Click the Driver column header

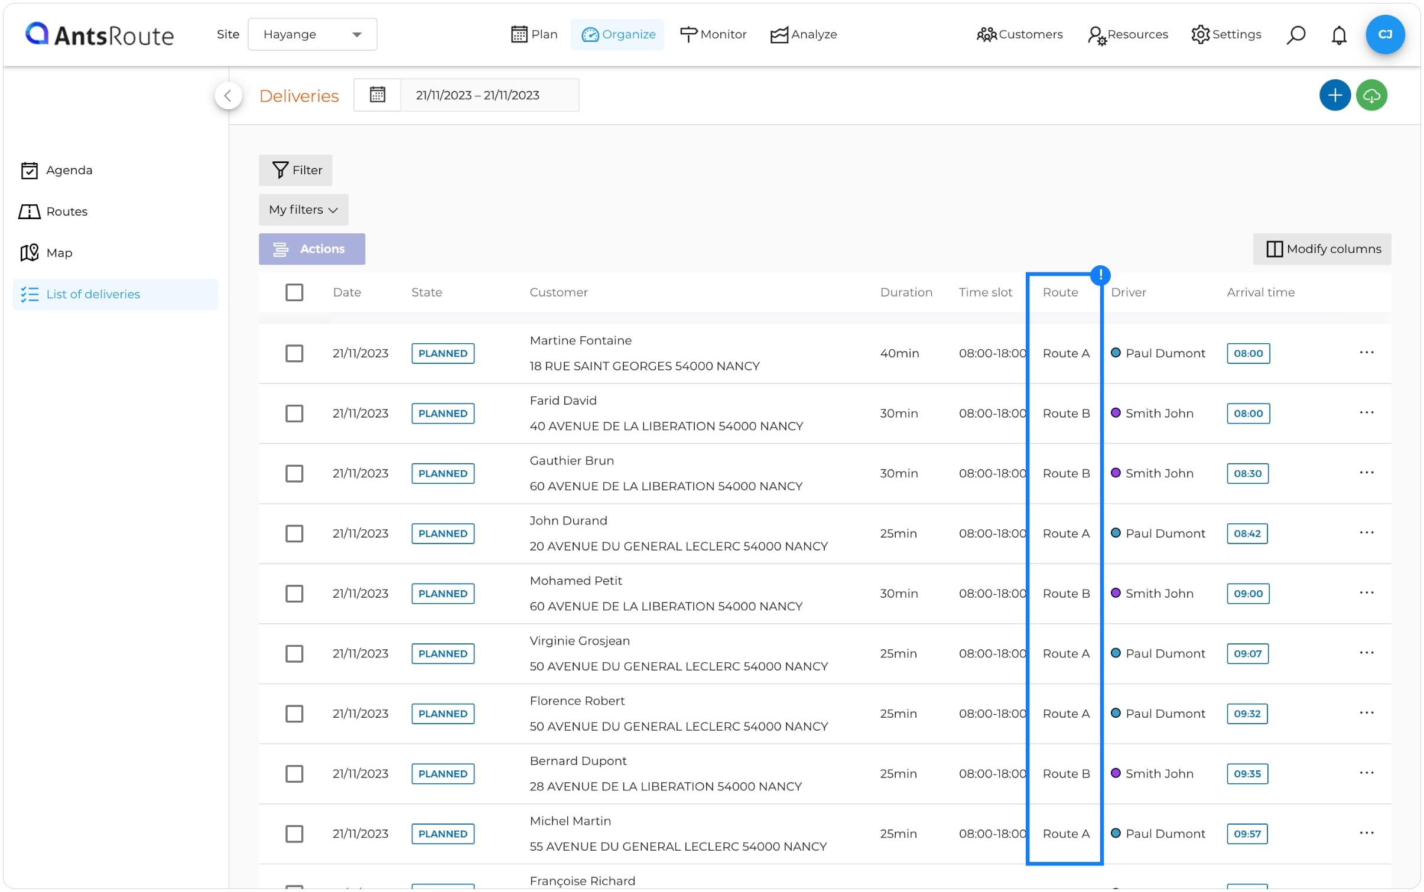click(x=1128, y=292)
